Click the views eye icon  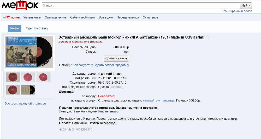[61, 129]
